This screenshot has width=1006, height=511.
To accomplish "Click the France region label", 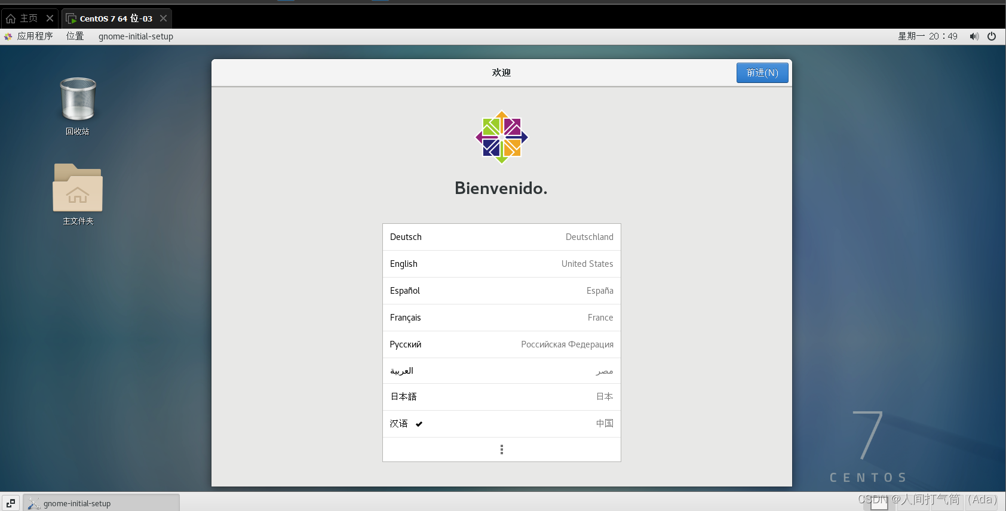I will click(x=600, y=318).
